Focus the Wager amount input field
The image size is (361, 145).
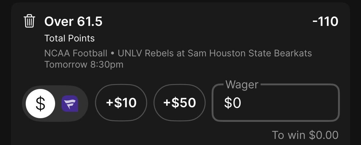click(276, 103)
